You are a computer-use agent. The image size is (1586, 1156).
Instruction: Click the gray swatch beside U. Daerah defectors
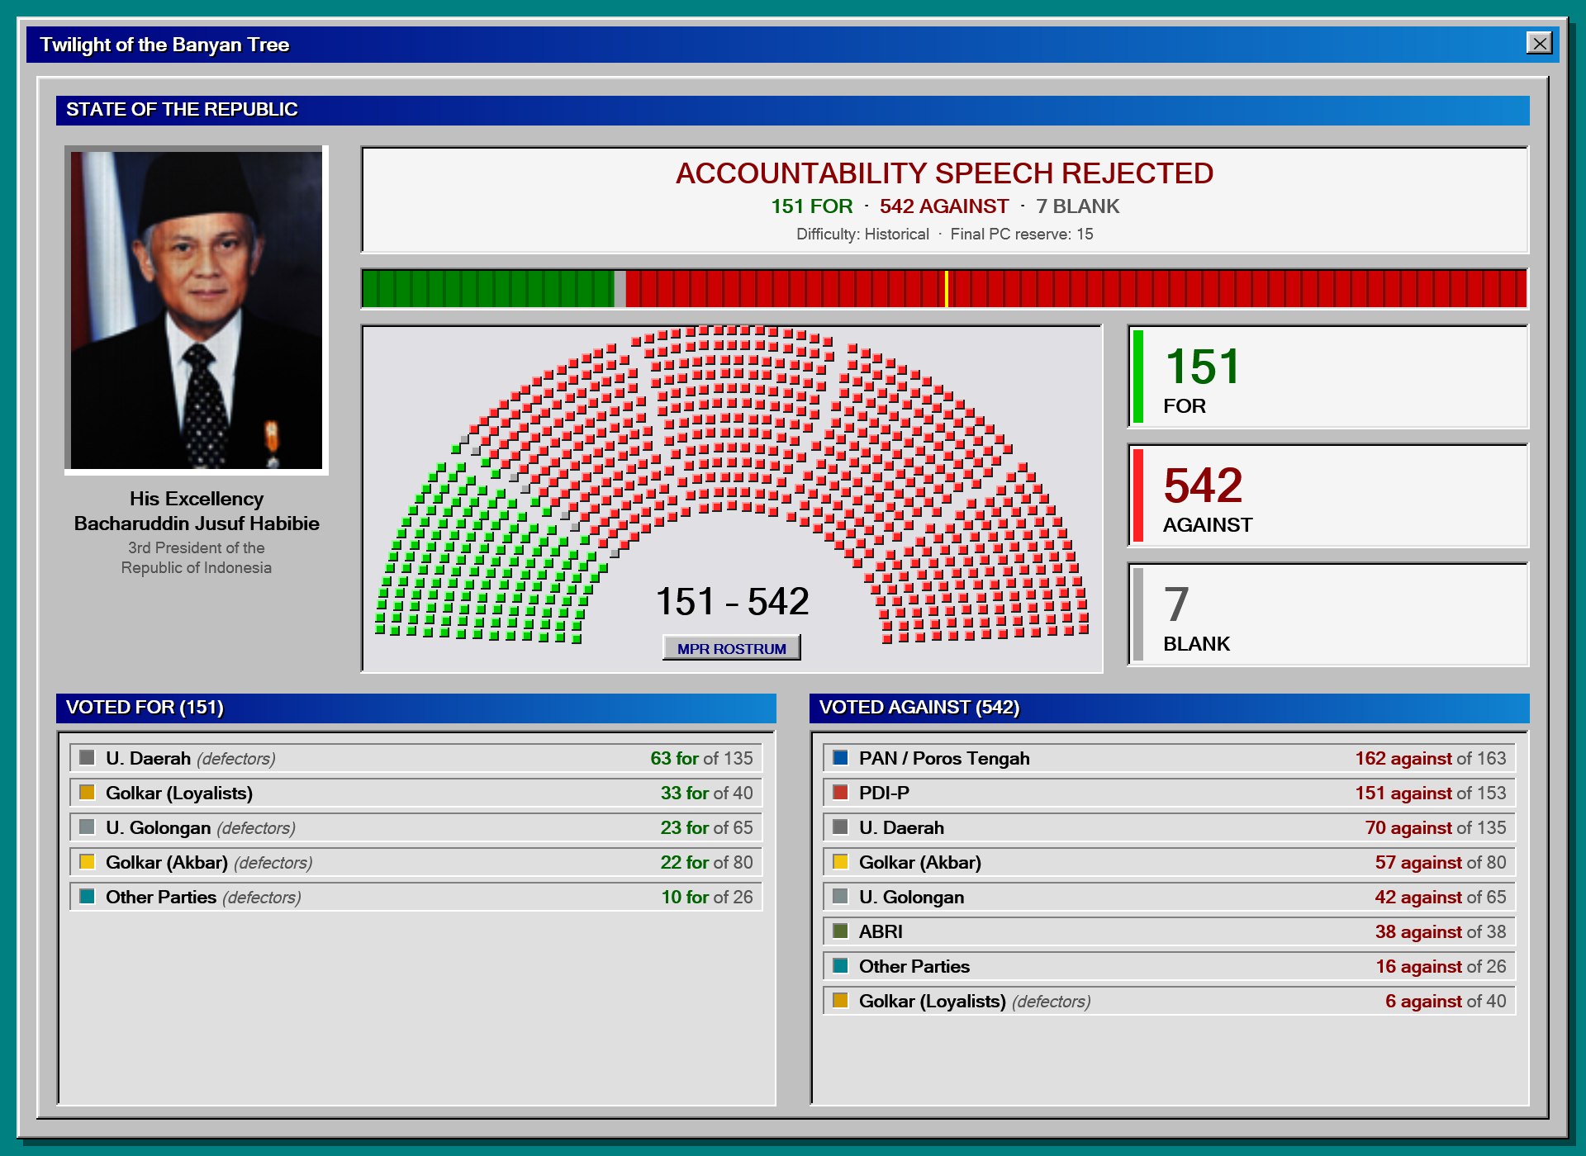(87, 757)
